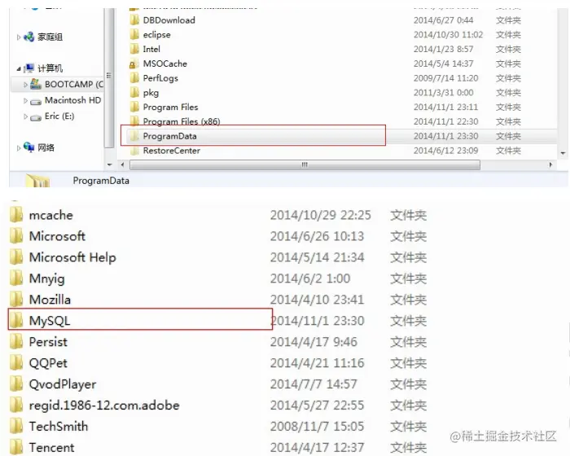Viewport: 570px width, 456px height.
Task: Click the eclipse folder icon
Action: click(134, 34)
